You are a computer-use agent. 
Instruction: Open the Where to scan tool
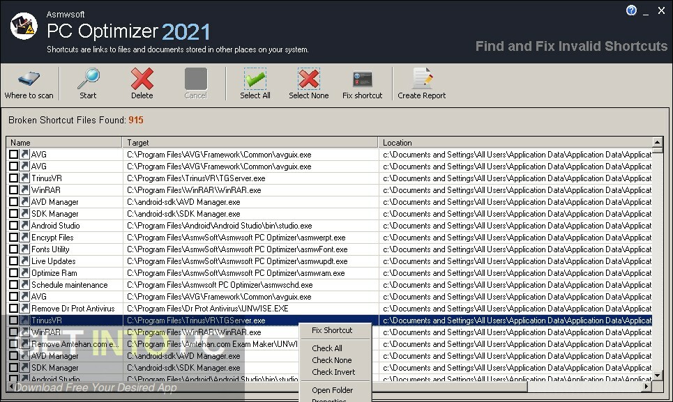click(x=29, y=84)
